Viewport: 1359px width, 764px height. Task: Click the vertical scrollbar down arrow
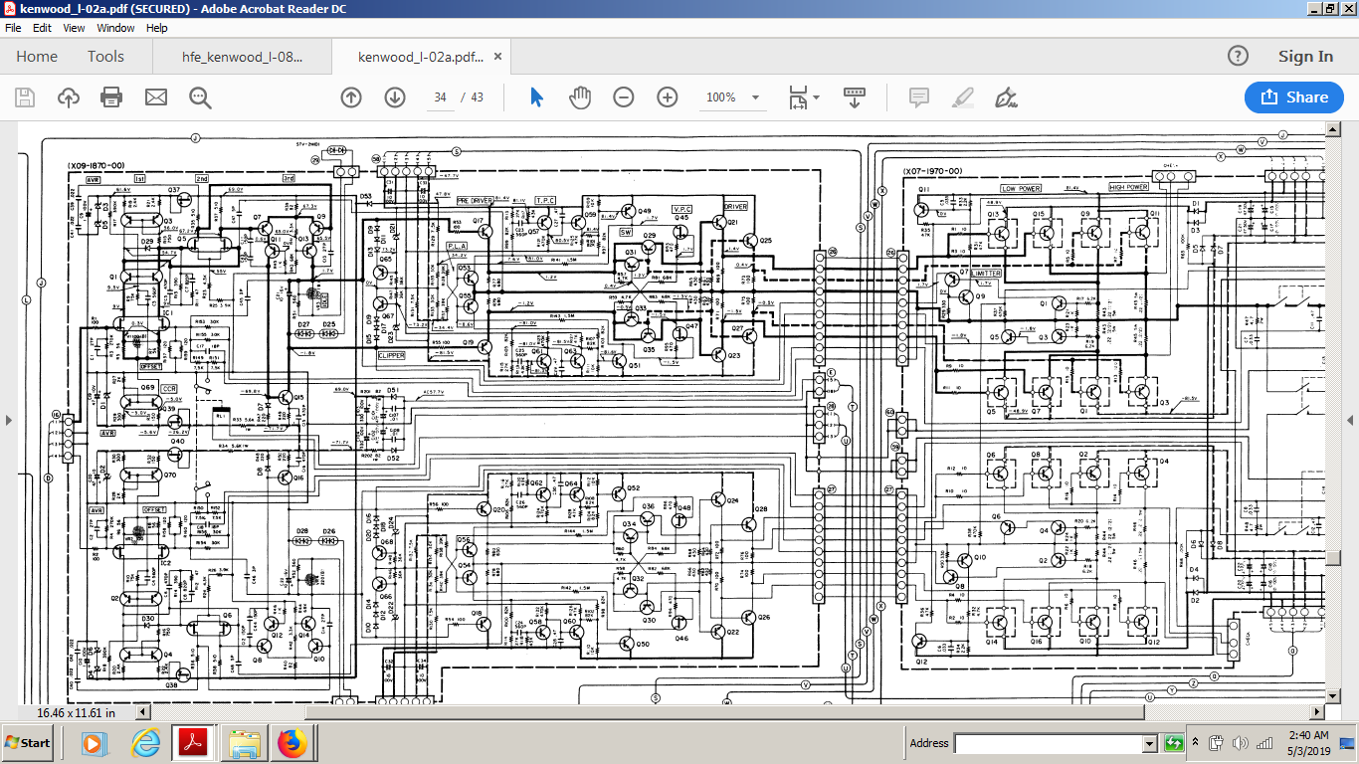tap(1334, 696)
